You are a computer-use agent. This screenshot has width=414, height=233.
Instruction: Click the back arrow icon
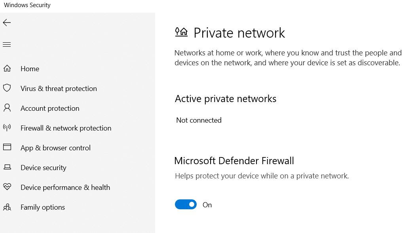pos(7,23)
